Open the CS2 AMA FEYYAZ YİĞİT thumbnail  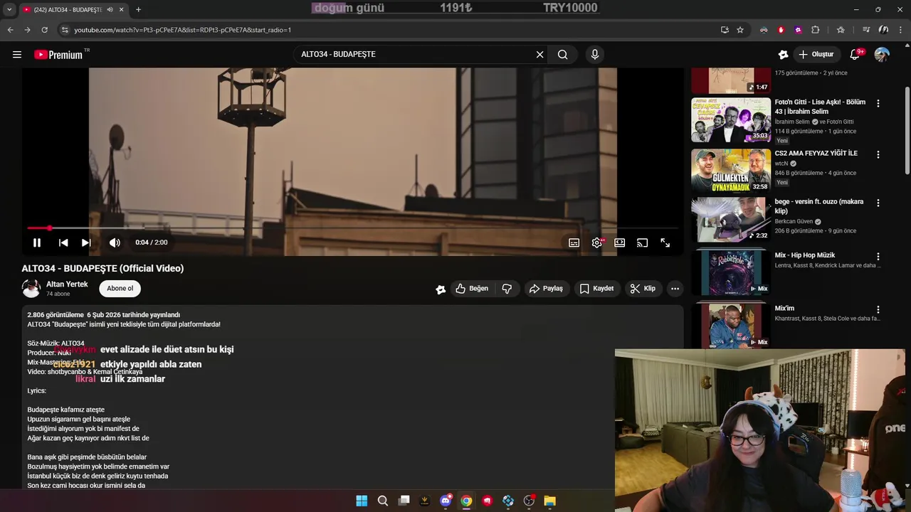[x=731, y=171]
